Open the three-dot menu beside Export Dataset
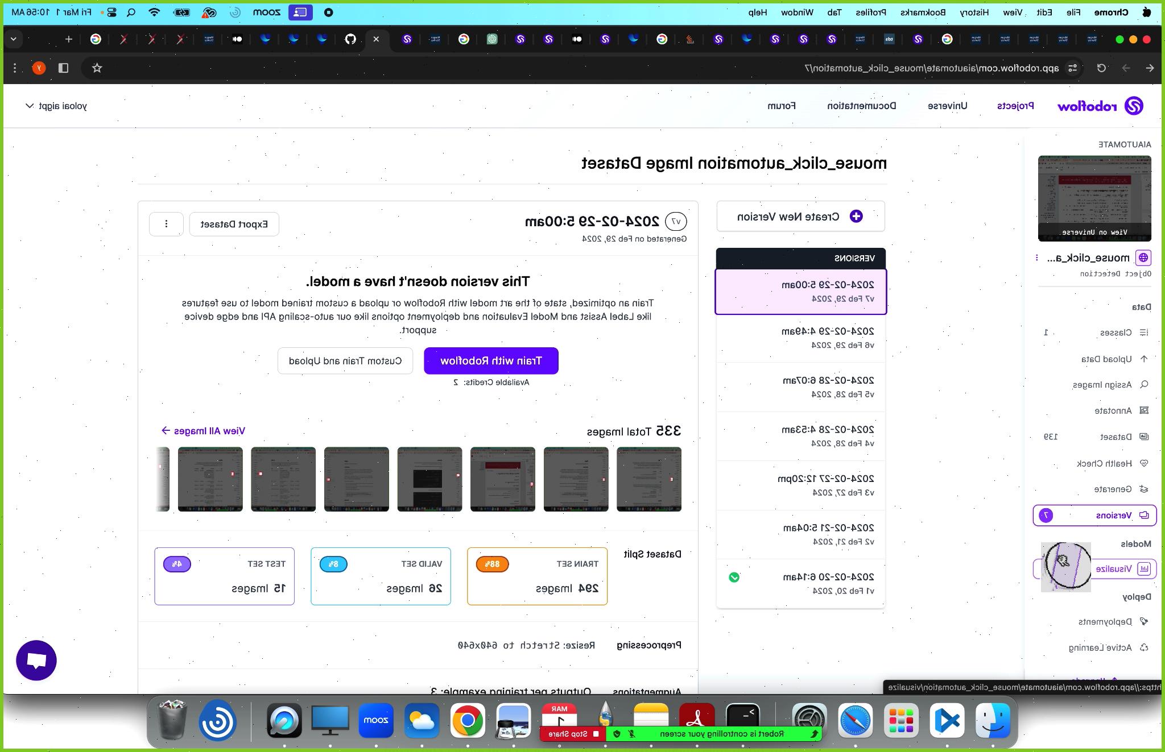Screen dimensions: 1165x752 point(166,224)
